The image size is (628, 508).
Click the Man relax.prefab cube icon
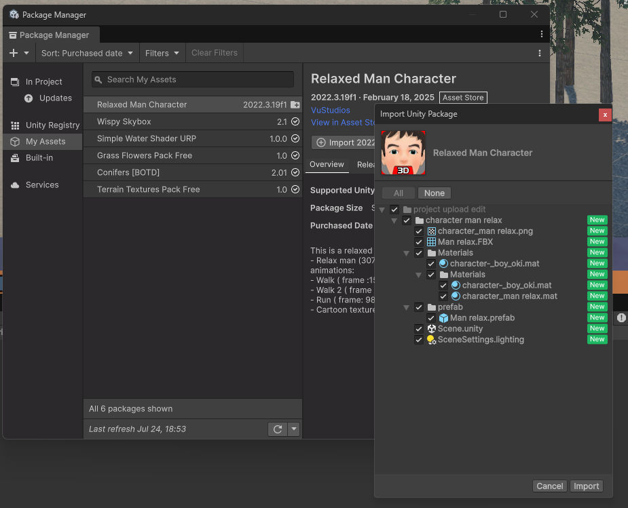(443, 318)
